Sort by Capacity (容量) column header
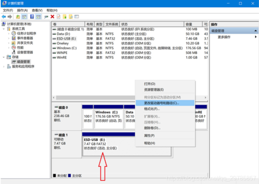The width and height of the screenshot is (259, 184). (x=193, y=25)
